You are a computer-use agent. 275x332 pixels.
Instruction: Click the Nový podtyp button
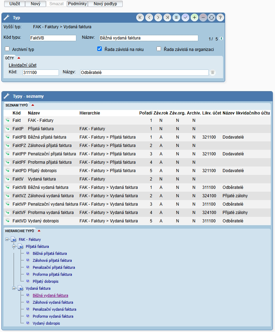pyautogui.click(x=105, y=4)
